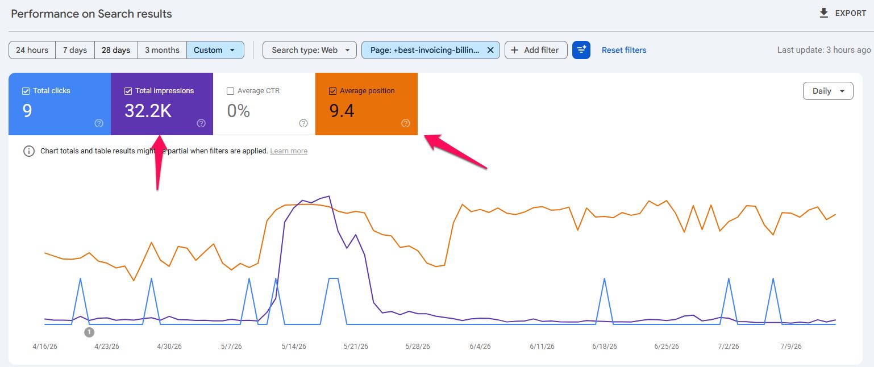Select the 3 months date range
Image resolution: width=874 pixels, height=367 pixels.
pyautogui.click(x=162, y=50)
